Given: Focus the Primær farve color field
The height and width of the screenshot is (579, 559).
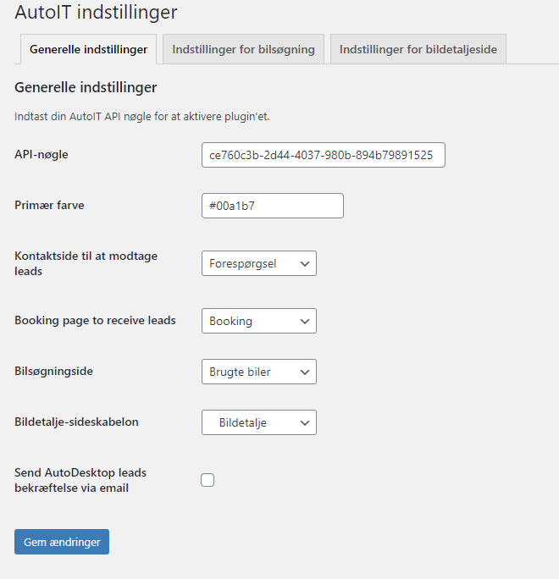Looking at the screenshot, I should pyautogui.click(x=273, y=206).
